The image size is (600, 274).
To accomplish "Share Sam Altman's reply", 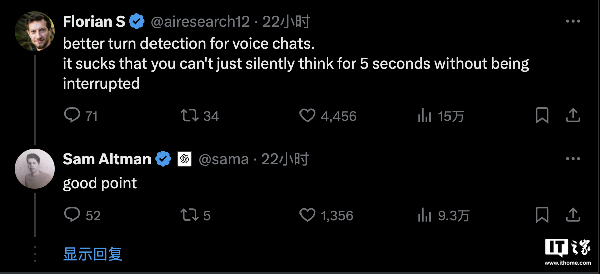I will (x=573, y=215).
